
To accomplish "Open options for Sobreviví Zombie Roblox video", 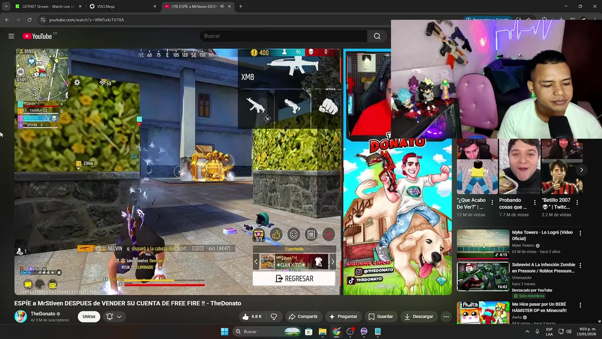I will click(580, 266).
